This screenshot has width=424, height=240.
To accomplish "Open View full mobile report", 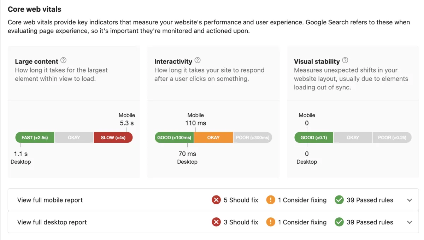I will (50, 200).
